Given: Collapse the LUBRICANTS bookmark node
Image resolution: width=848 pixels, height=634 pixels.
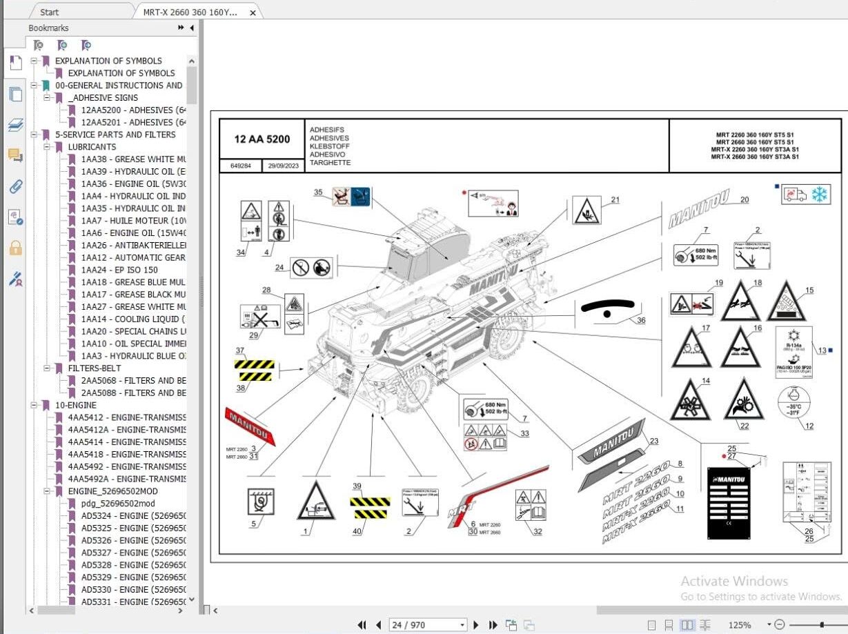Looking at the screenshot, I should pos(48,147).
